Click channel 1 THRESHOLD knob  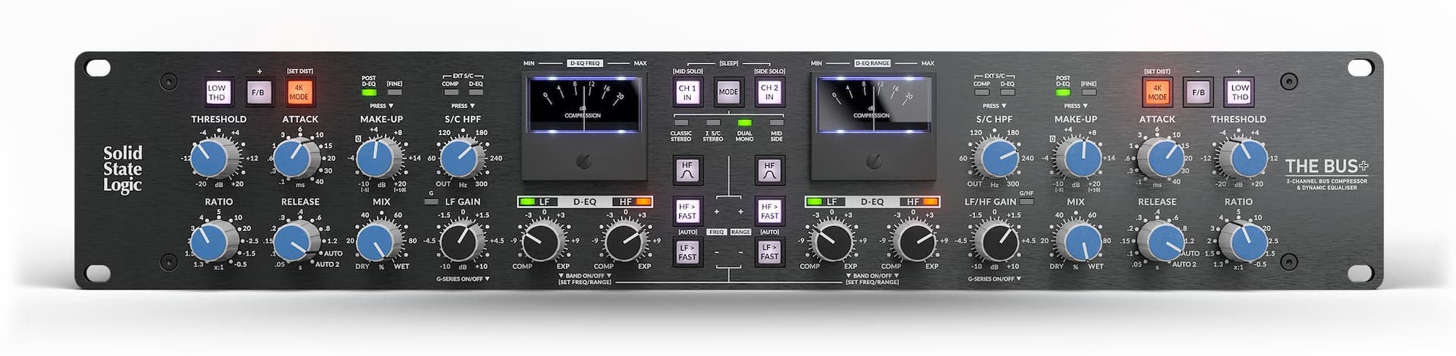pos(212,158)
